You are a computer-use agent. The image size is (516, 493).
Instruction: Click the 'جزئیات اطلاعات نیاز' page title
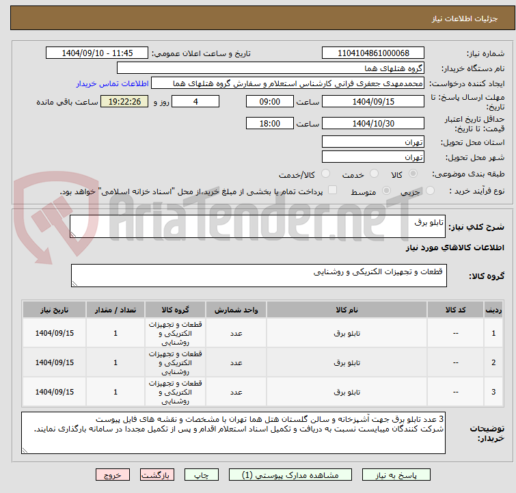click(x=464, y=18)
